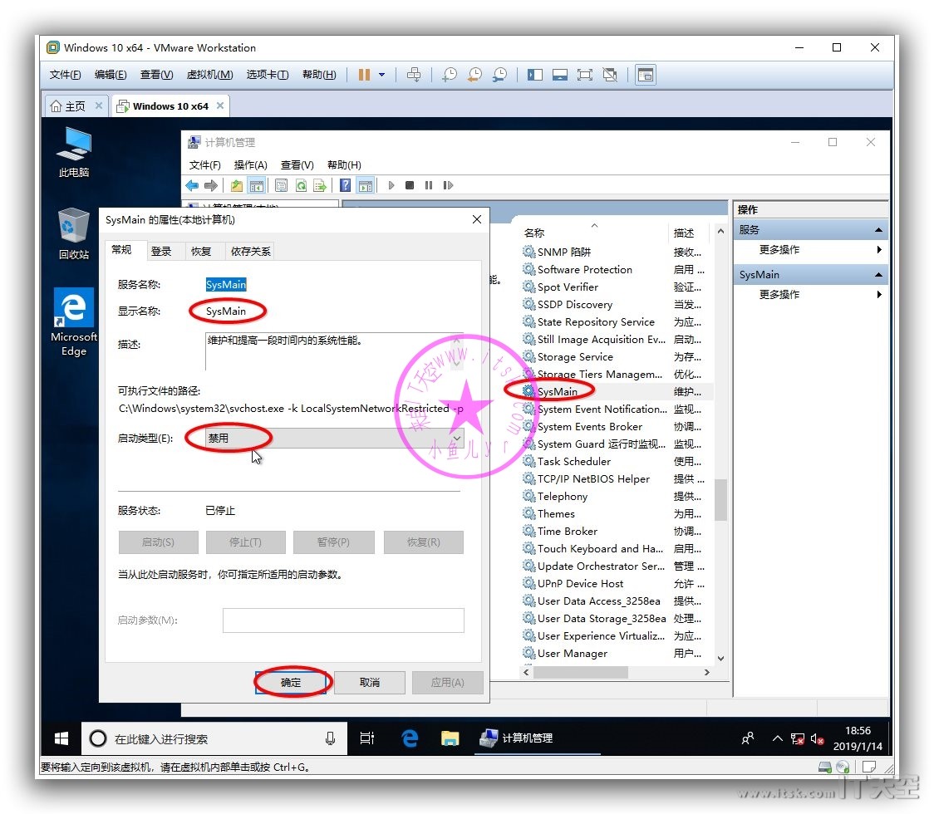This screenshot has width=934, height=814.
Task: Collapse the SysMain section in the 操作 pane
Action: pos(878,274)
